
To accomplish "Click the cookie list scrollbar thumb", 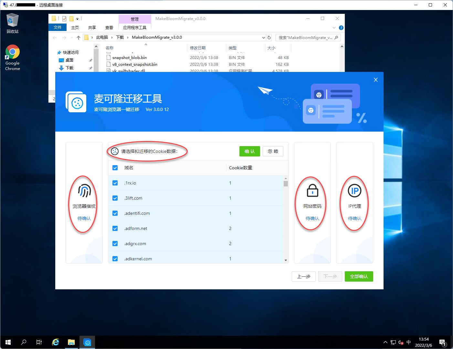I will point(286,184).
